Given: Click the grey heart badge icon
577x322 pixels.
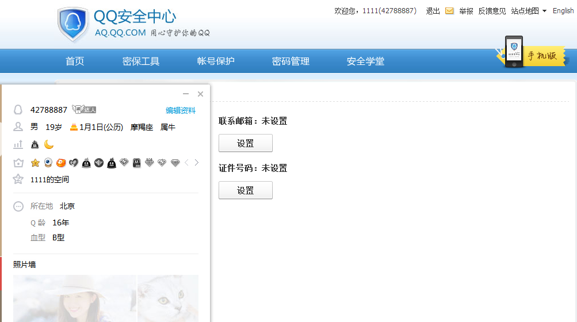Looking at the screenshot, I should point(74,163).
